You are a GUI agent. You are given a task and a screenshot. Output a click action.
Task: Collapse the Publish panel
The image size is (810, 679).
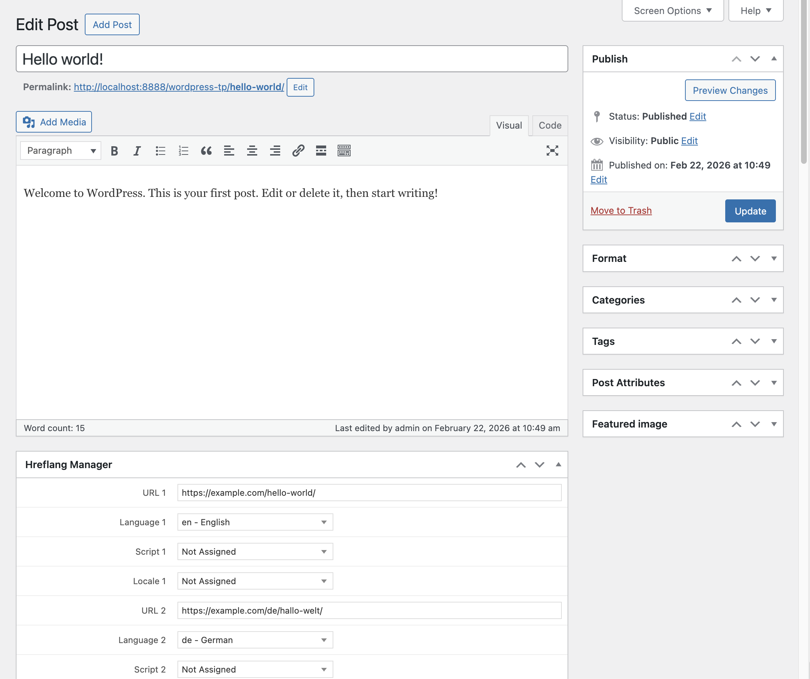click(x=774, y=59)
